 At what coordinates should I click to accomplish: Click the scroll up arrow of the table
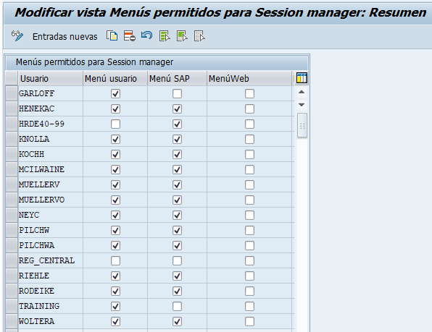[302, 92]
